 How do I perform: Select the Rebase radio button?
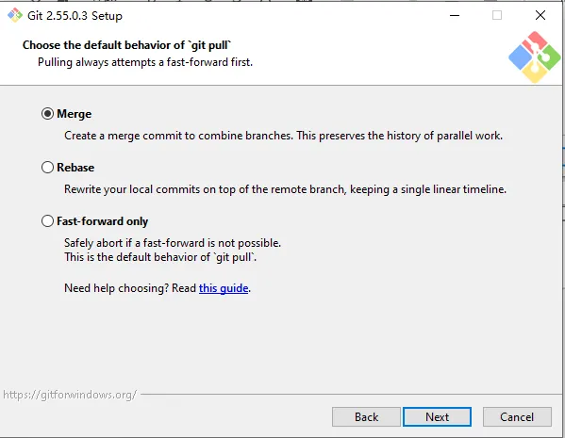pyautogui.click(x=47, y=168)
